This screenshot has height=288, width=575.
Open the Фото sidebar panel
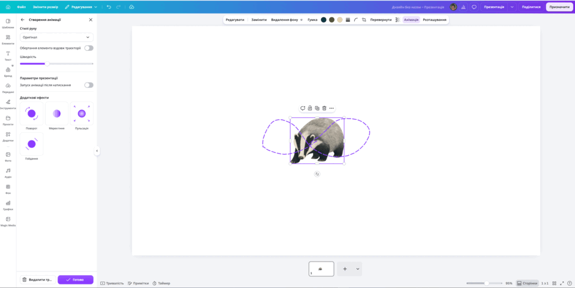8,157
